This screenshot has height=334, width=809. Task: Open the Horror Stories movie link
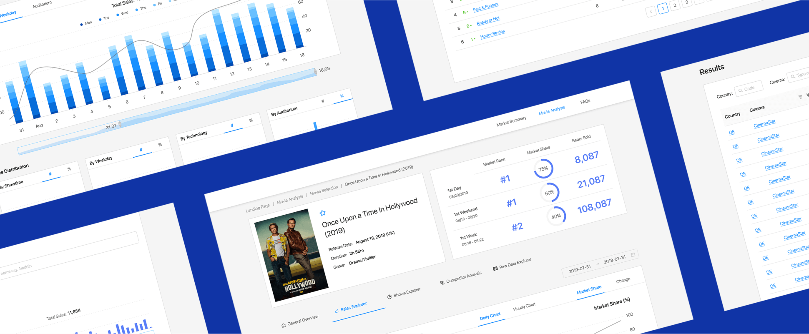point(492,34)
